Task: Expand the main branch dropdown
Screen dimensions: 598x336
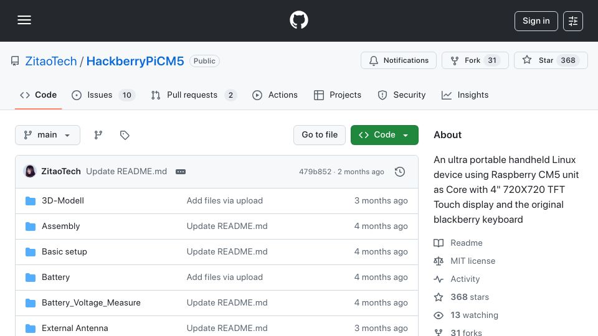Action: tap(48, 135)
